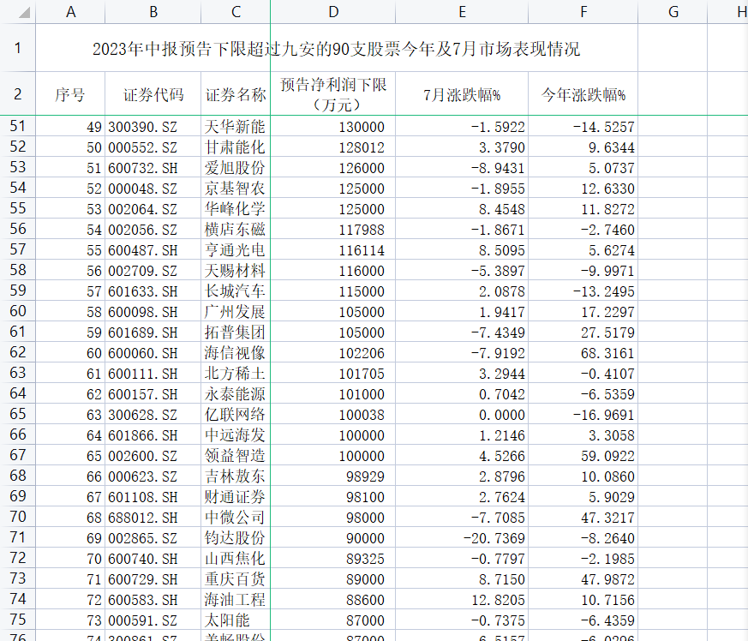Click the 预告净利润下限 header cell
The height and width of the screenshot is (641, 748).
pos(333,94)
